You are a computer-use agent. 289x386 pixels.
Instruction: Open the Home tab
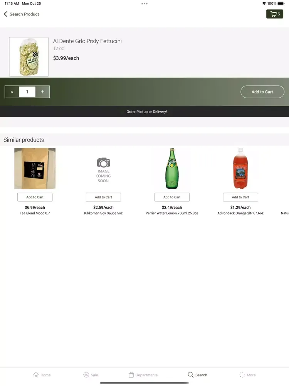pos(42,375)
